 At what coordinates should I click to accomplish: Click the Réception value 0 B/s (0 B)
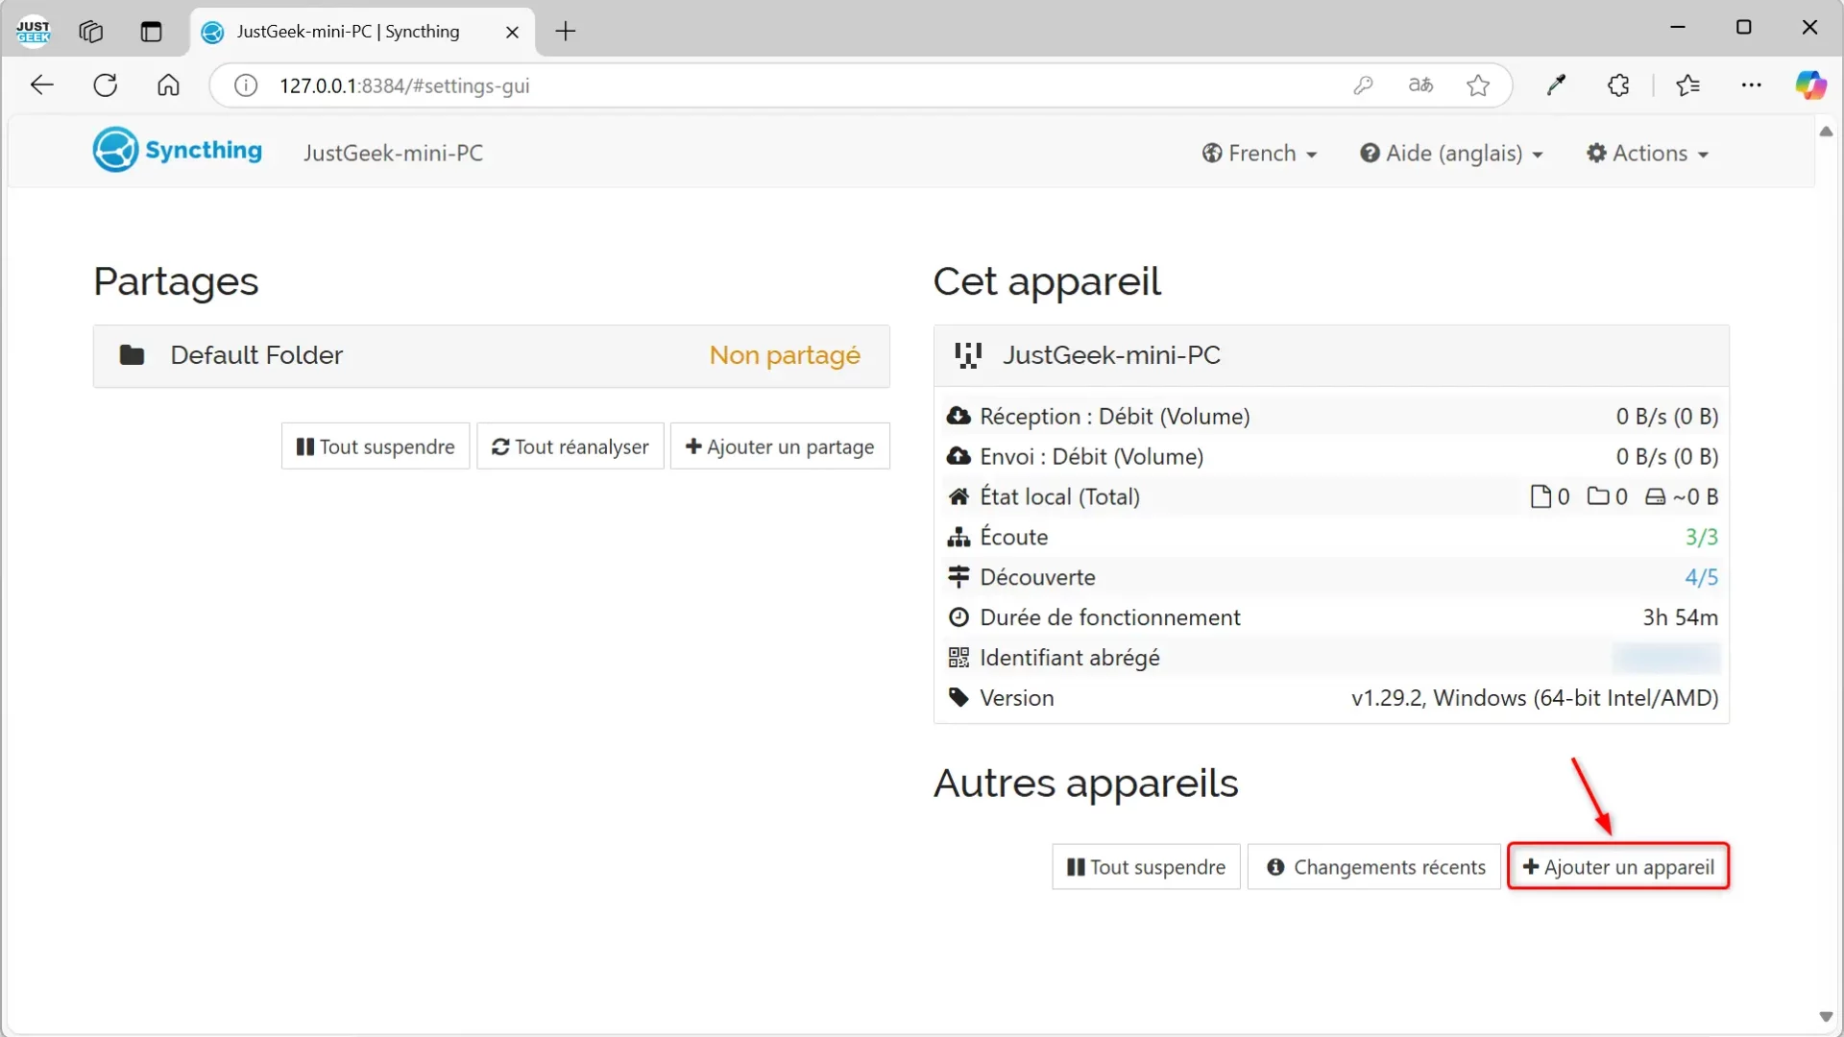coord(1666,416)
